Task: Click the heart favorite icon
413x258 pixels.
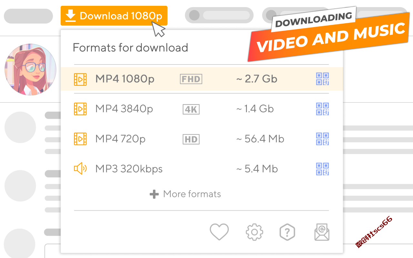Action: point(219,232)
